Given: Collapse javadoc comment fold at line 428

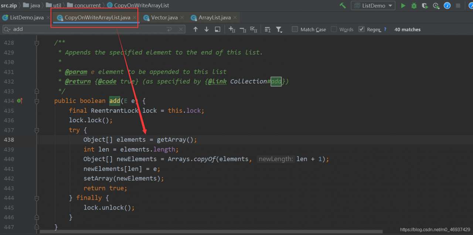Looking at the screenshot, I should point(37,43).
